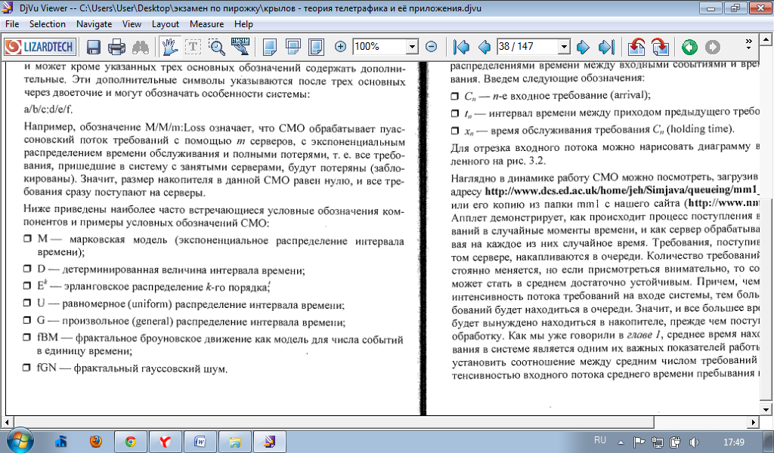Expand the toolbar overflow chevron

tap(748, 45)
